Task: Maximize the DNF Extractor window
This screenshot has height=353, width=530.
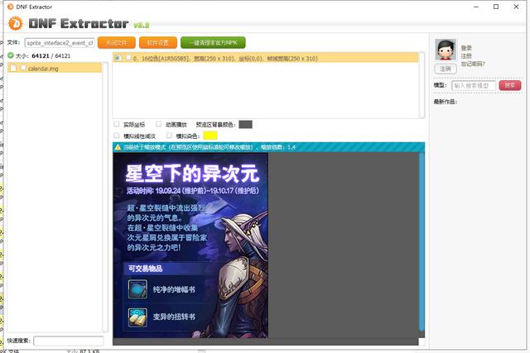Action: 496,7
